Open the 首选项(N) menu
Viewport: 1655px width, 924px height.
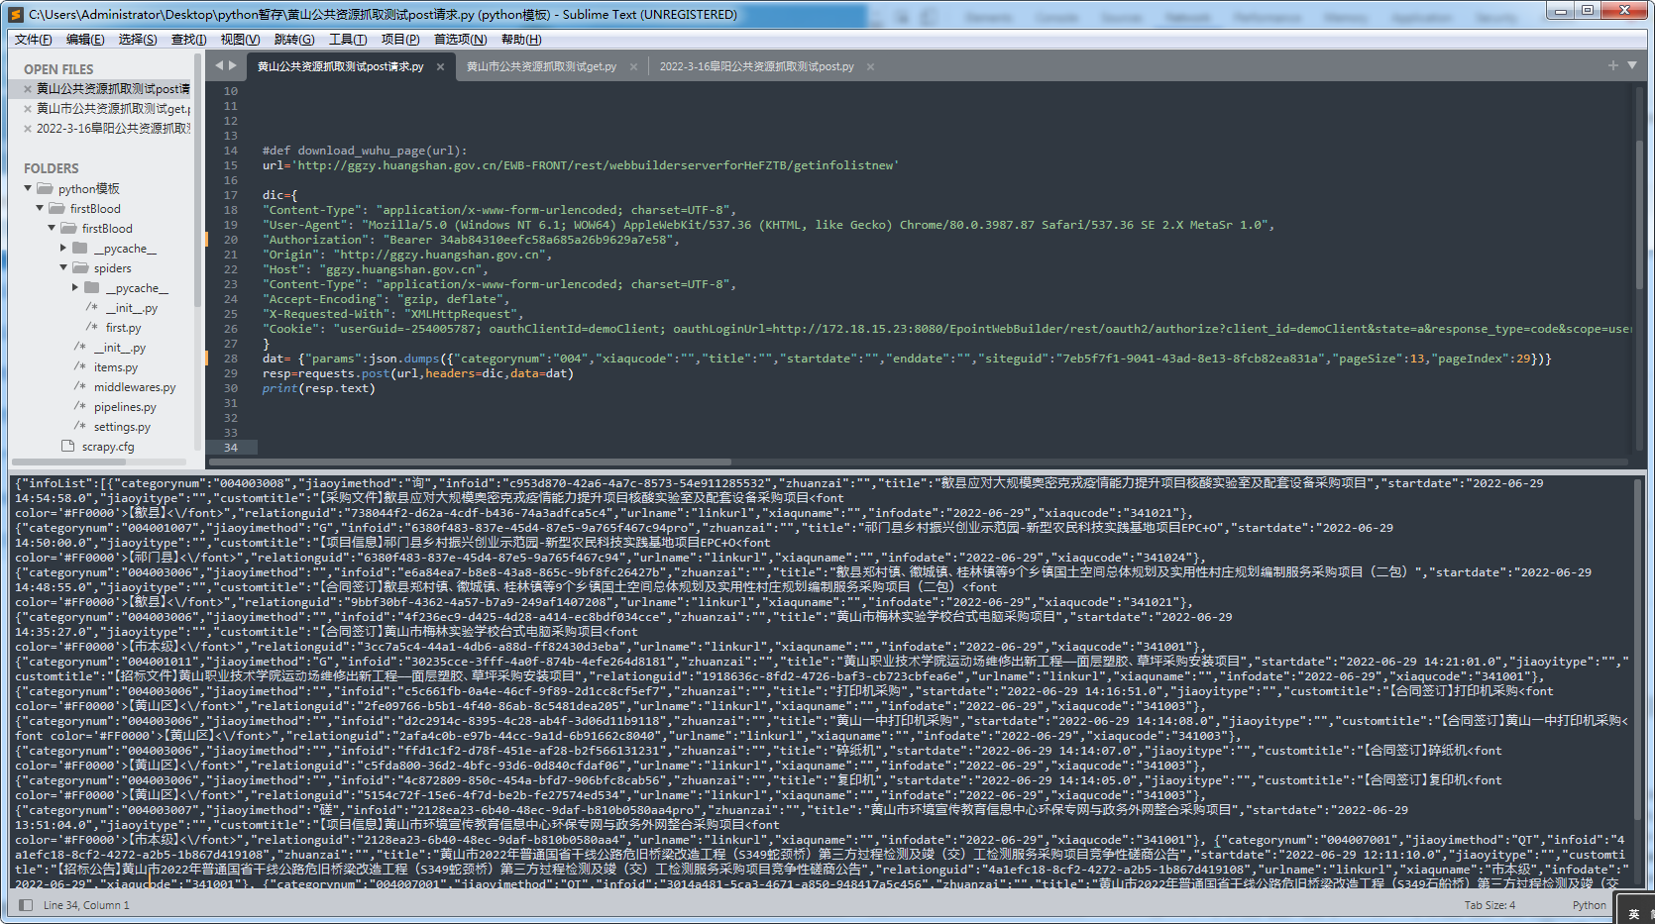(460, 40)
